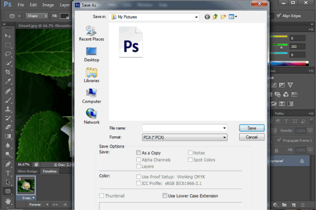Image resolution: width=316 pixels, height=210 pixels.
Task: Toggle the Notes checkbox
Action: (190, 153)
